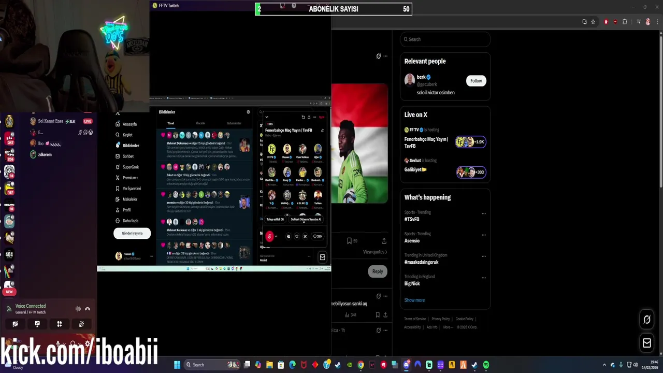The image size is (663, 373).
Task: Click taskbar Search box
Action: click(x=212, y=365)
